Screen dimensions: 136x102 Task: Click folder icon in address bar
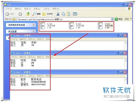(x=14, y=19)
